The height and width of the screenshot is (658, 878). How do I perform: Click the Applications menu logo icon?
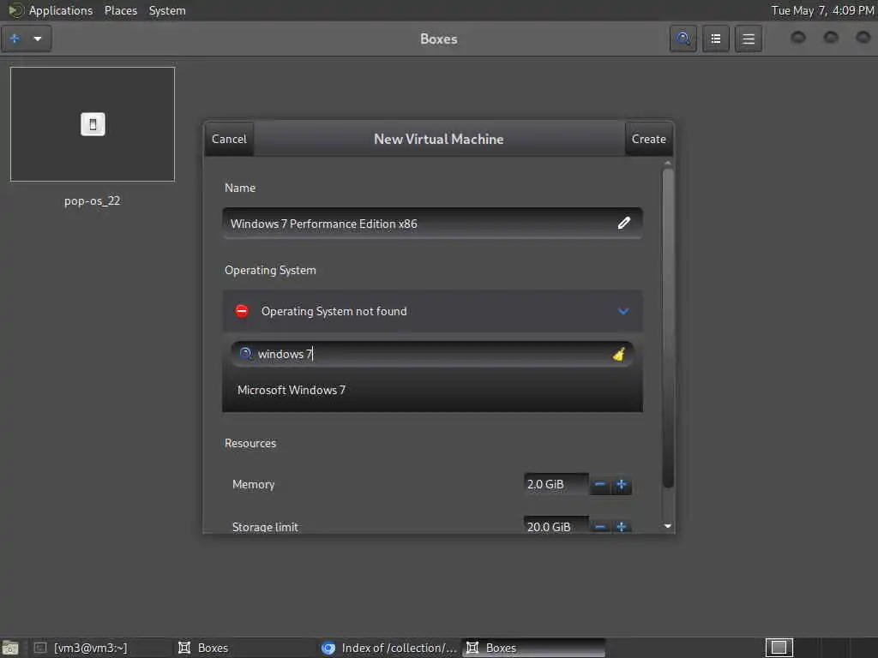(15, 10)
